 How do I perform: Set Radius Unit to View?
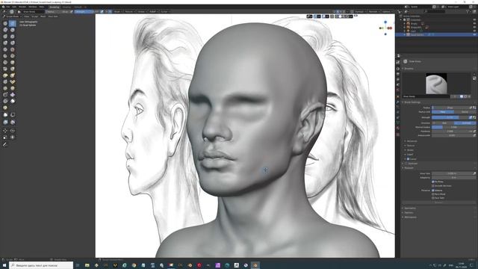443,112
